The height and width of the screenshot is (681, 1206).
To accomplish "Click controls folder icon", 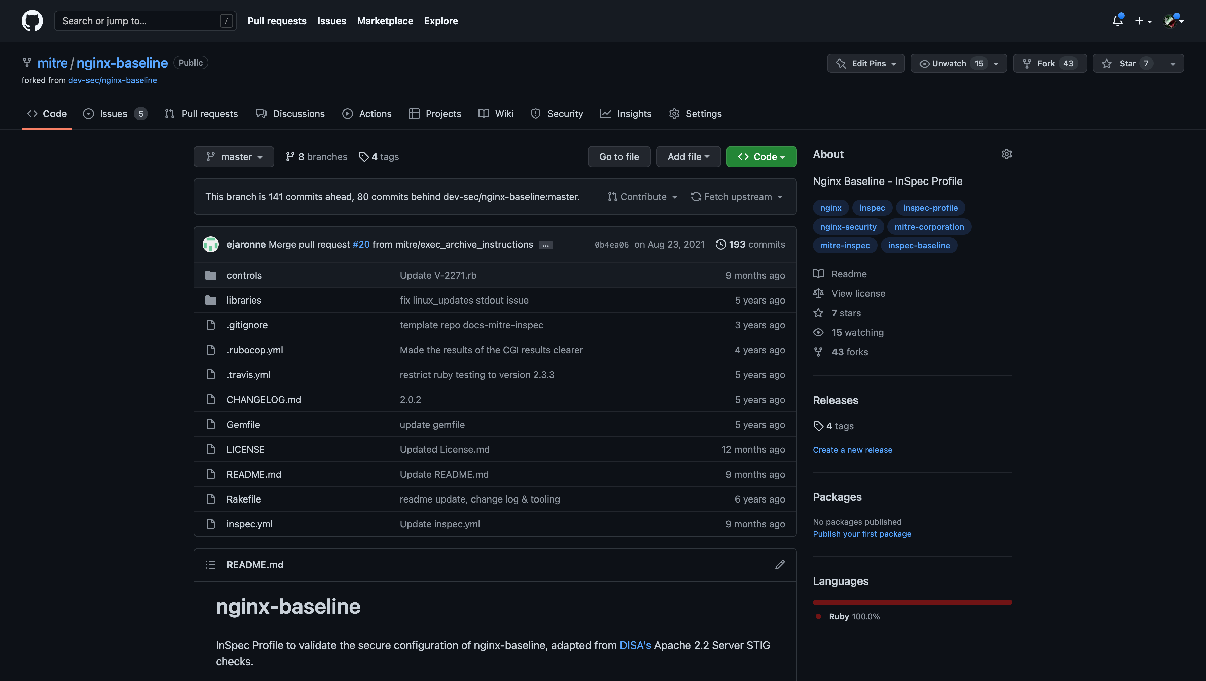I will (211, 276).
